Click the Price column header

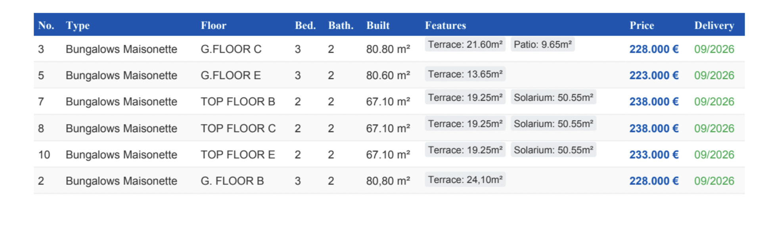pyautogui.click(x=642, y=25)
